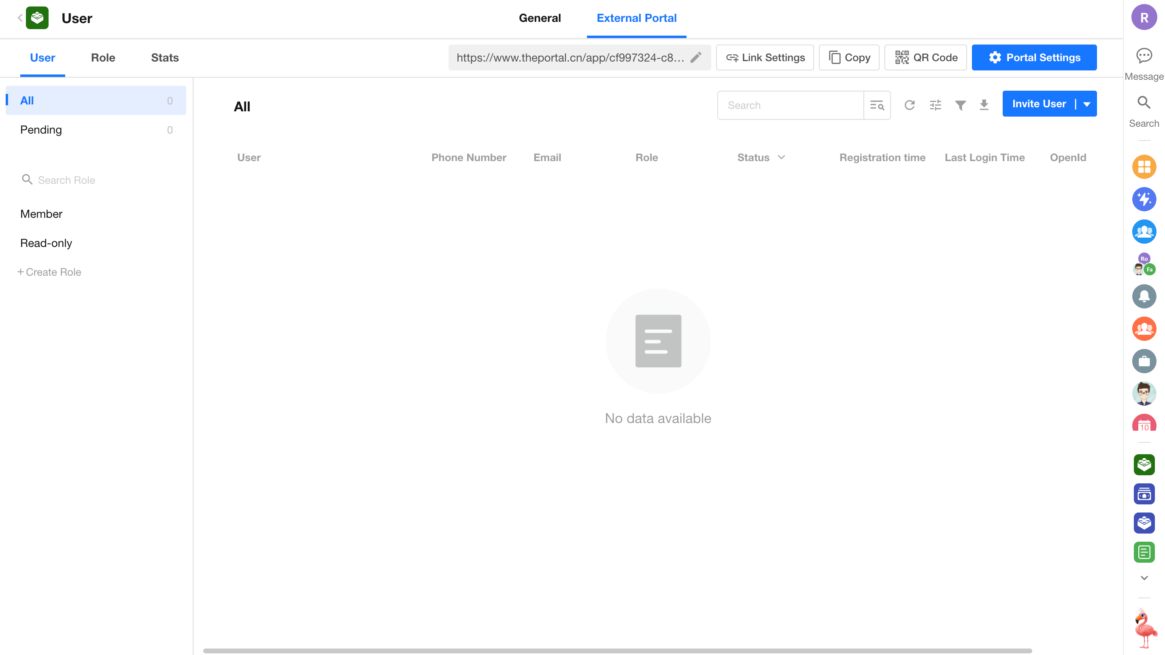Image resolution: width=1165 pixels, height=655 pixels.
Task: Open column display settings sliders icon
Action: pos(935,105)
